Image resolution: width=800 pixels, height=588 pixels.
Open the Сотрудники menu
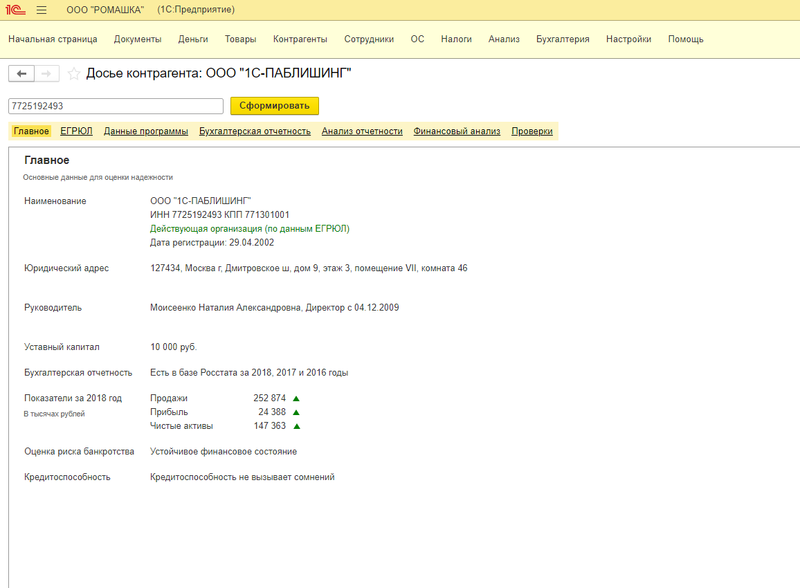pyautogui.click(x=369, y=39)
